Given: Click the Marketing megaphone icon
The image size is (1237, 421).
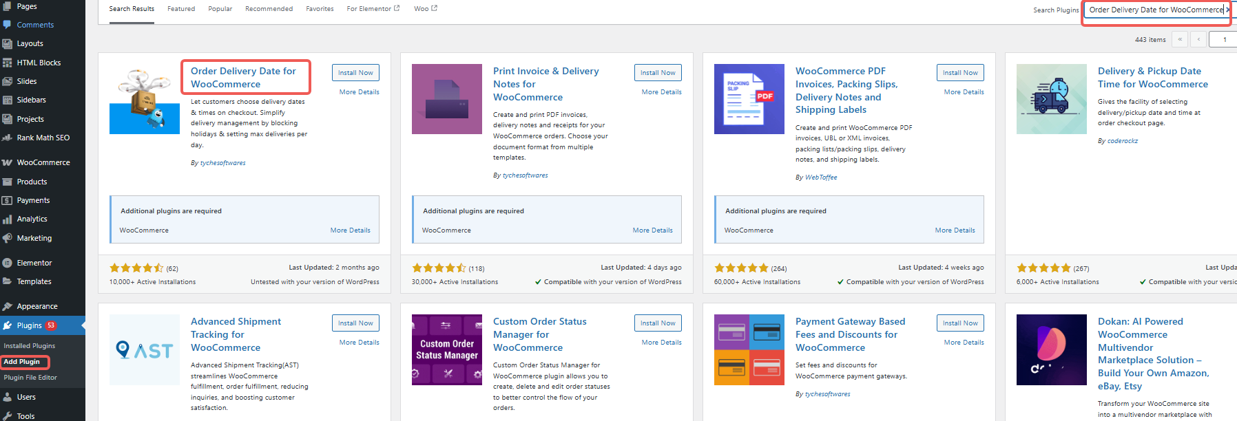Looking at the screenshot, I should tap(8, 239).
